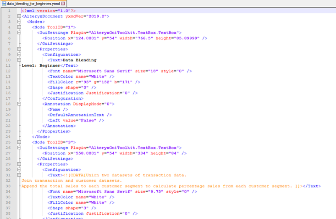Collapse the Text element fold marker on line 10
The height and width of the screenshot is (219, 336).
[19, 60]
